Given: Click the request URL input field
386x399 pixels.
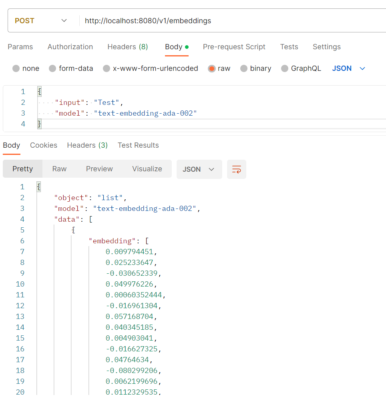Looking at the screenshot, I should (232, 21).
